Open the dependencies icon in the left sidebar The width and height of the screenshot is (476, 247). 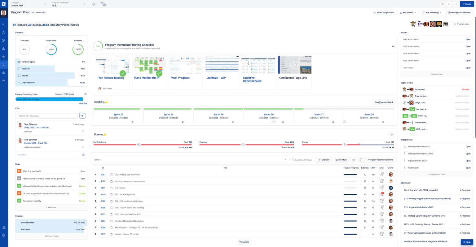3,40
